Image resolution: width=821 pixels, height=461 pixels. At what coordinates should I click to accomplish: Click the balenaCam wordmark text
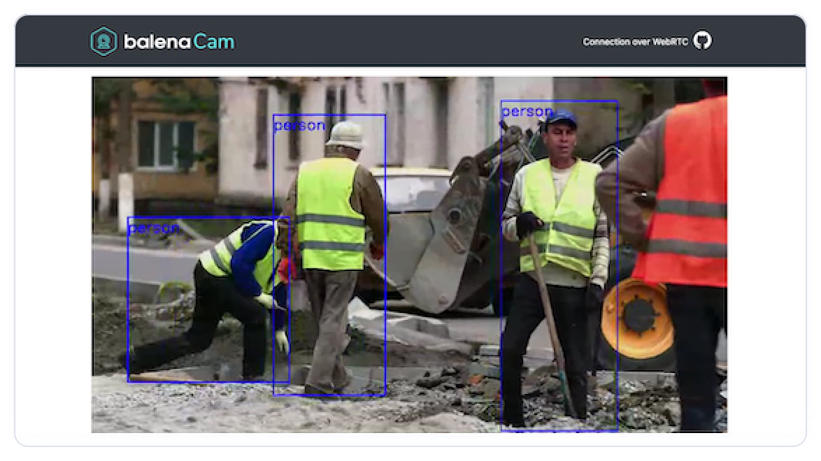(x=179, y=42)
